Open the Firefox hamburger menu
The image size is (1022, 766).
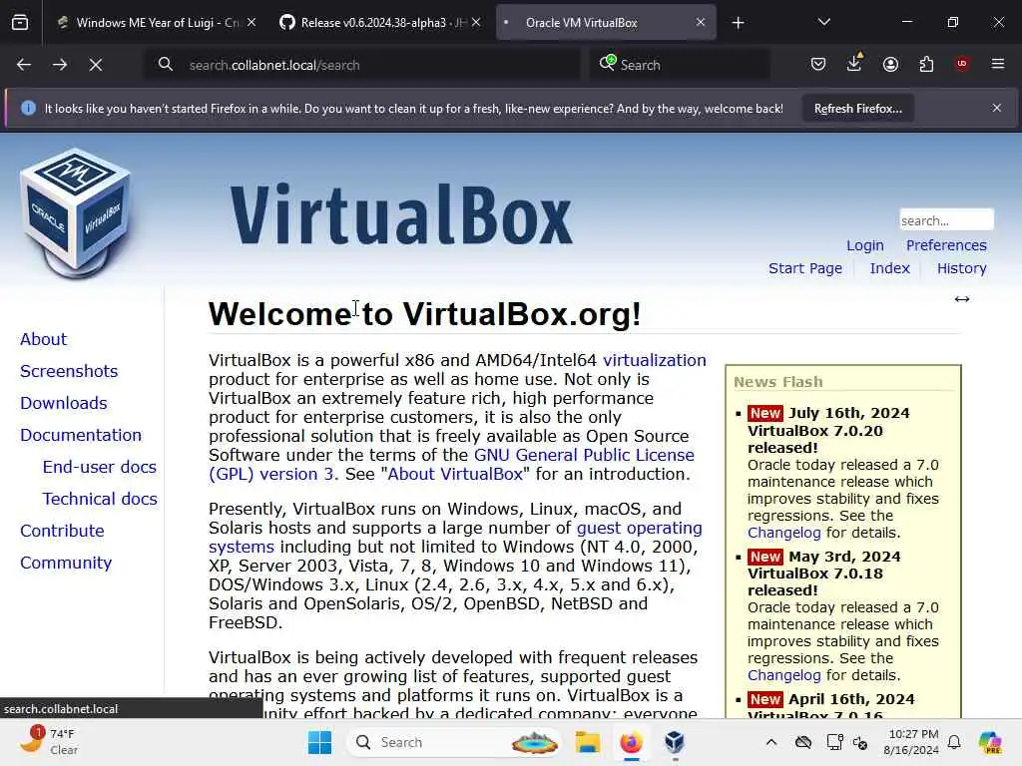click(998, 63)
